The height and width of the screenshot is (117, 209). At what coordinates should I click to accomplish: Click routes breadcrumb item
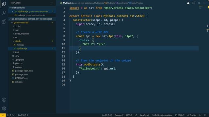(139, 3)
